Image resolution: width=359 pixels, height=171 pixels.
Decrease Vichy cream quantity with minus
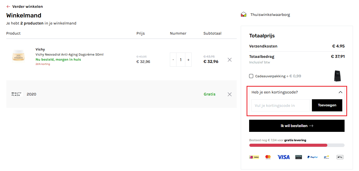(173, 60)
